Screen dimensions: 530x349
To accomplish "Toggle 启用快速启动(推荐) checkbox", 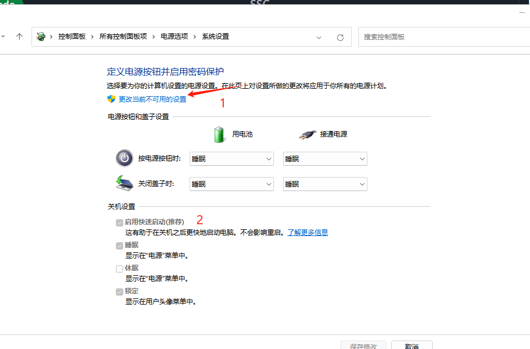I will [x=119, y=223].
